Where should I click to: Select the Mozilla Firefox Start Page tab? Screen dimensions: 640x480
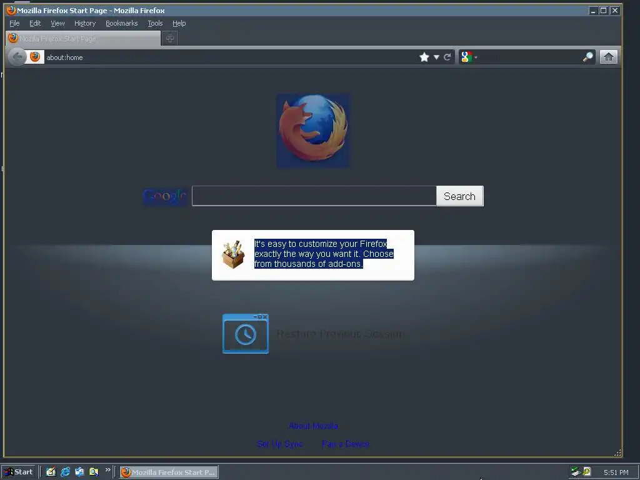click(x=83, y=38)
